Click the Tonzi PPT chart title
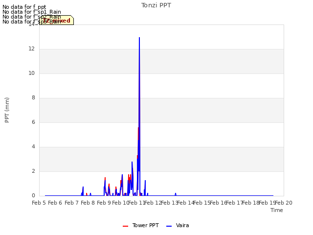 pyautogui.click(x=156, y=5)
